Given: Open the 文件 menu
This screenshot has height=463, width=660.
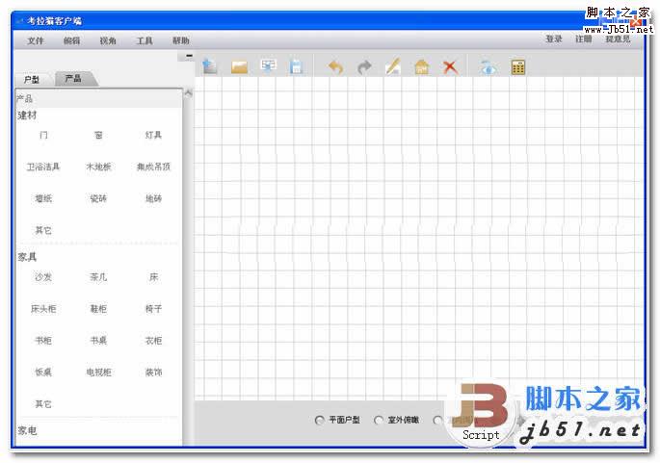Looking at the screenshot, I should coord(36,40).
